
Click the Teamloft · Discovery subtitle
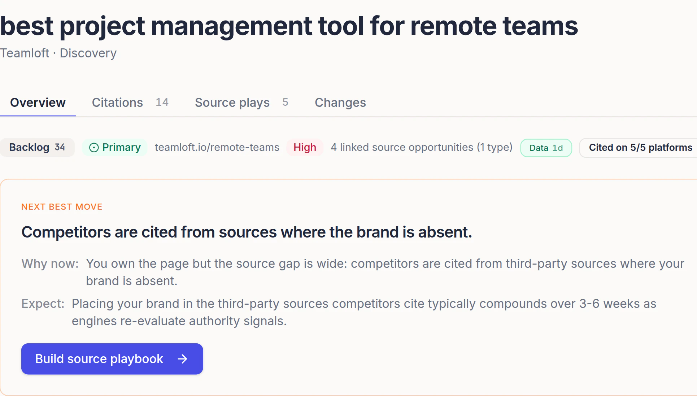[58, 53]
